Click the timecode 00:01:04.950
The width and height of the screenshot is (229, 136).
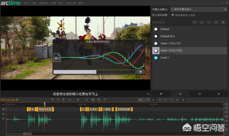[x=8, y=100]
